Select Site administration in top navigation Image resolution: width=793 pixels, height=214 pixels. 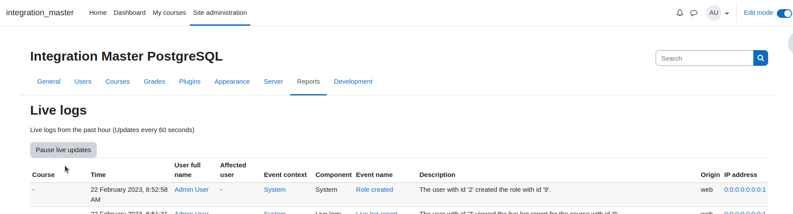pyautogui.click(x=220, y=13)
